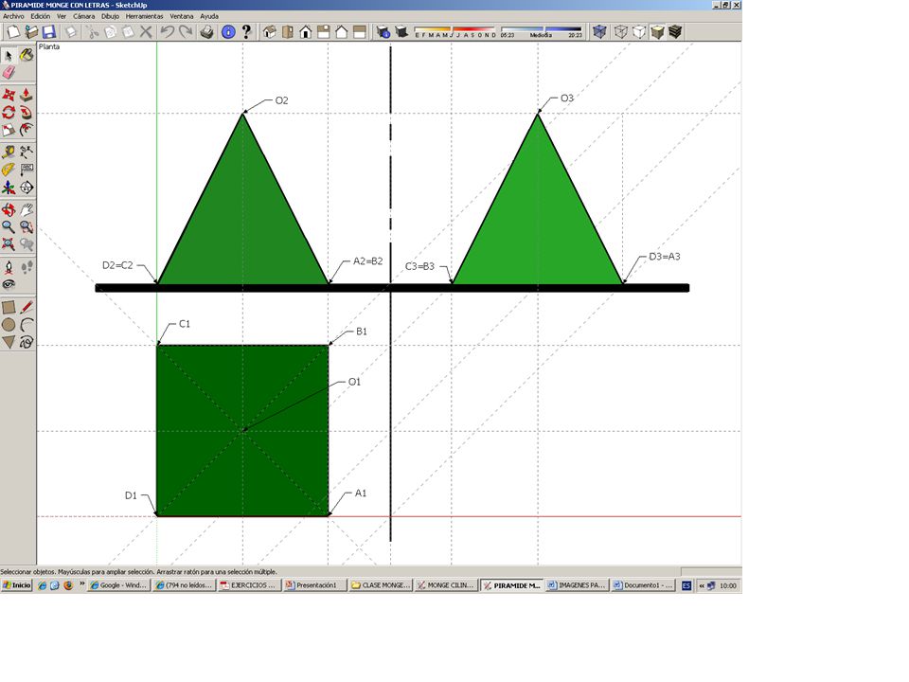Open the Ayuda menu
Viewport: 909px width, 682px height.
[x=209, y=16]
